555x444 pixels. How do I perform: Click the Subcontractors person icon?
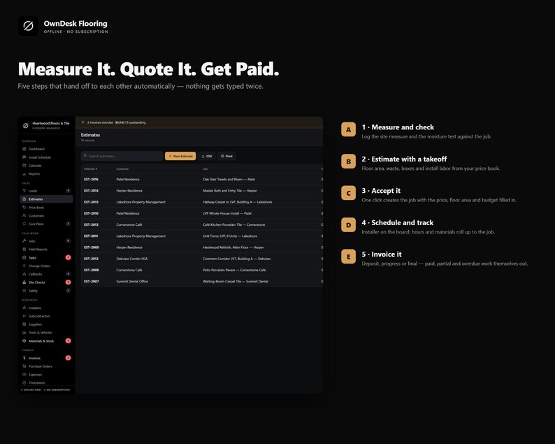pos(24,316)
